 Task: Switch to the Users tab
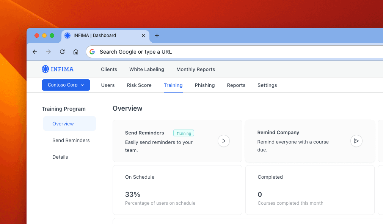point(108,85)
